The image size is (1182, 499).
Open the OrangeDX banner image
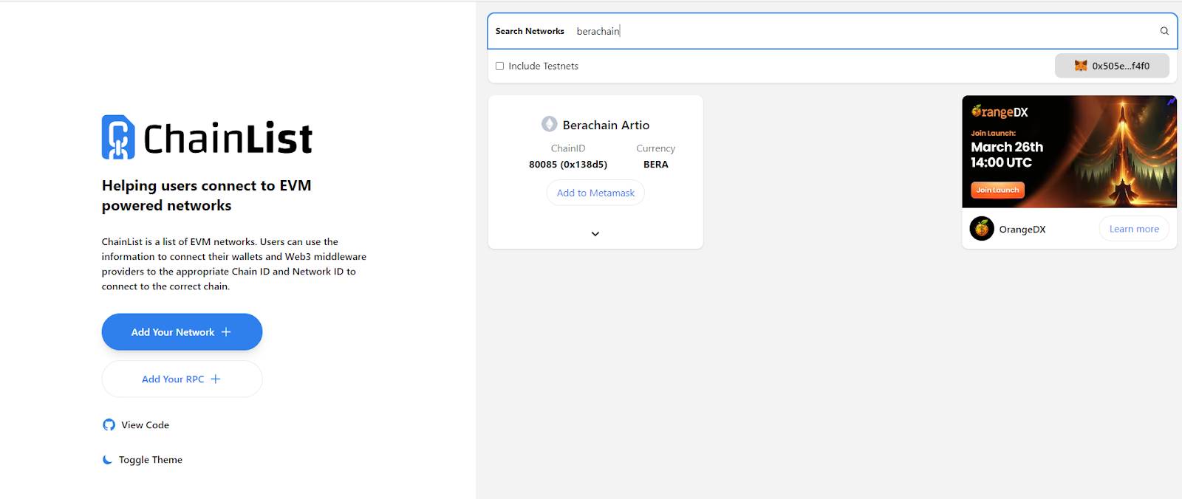click(x=1069, y=151)
